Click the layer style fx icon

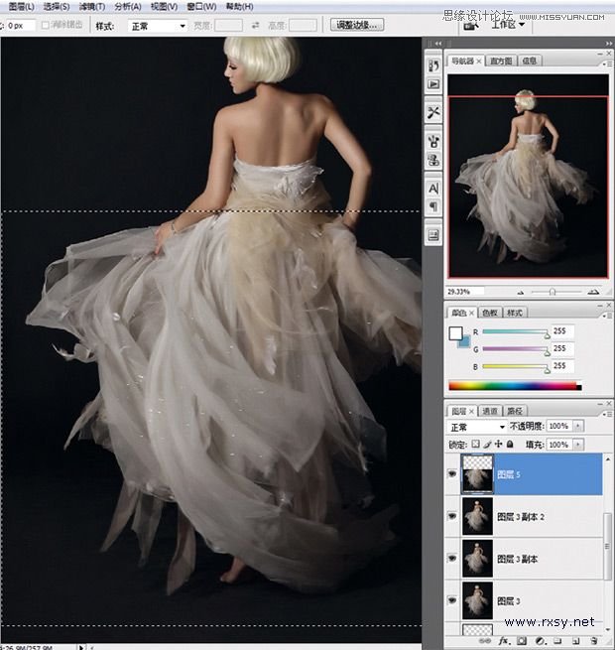[x=504, y=641]
